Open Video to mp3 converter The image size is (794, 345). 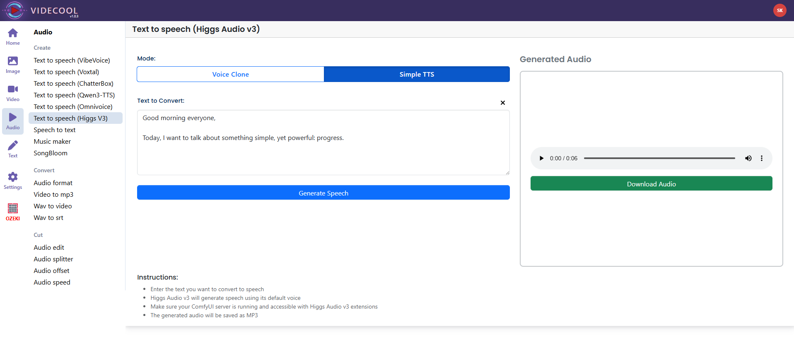pos(53,195)
